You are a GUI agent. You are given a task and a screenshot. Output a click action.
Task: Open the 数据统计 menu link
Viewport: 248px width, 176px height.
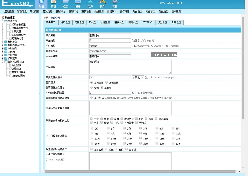(112, 11)
